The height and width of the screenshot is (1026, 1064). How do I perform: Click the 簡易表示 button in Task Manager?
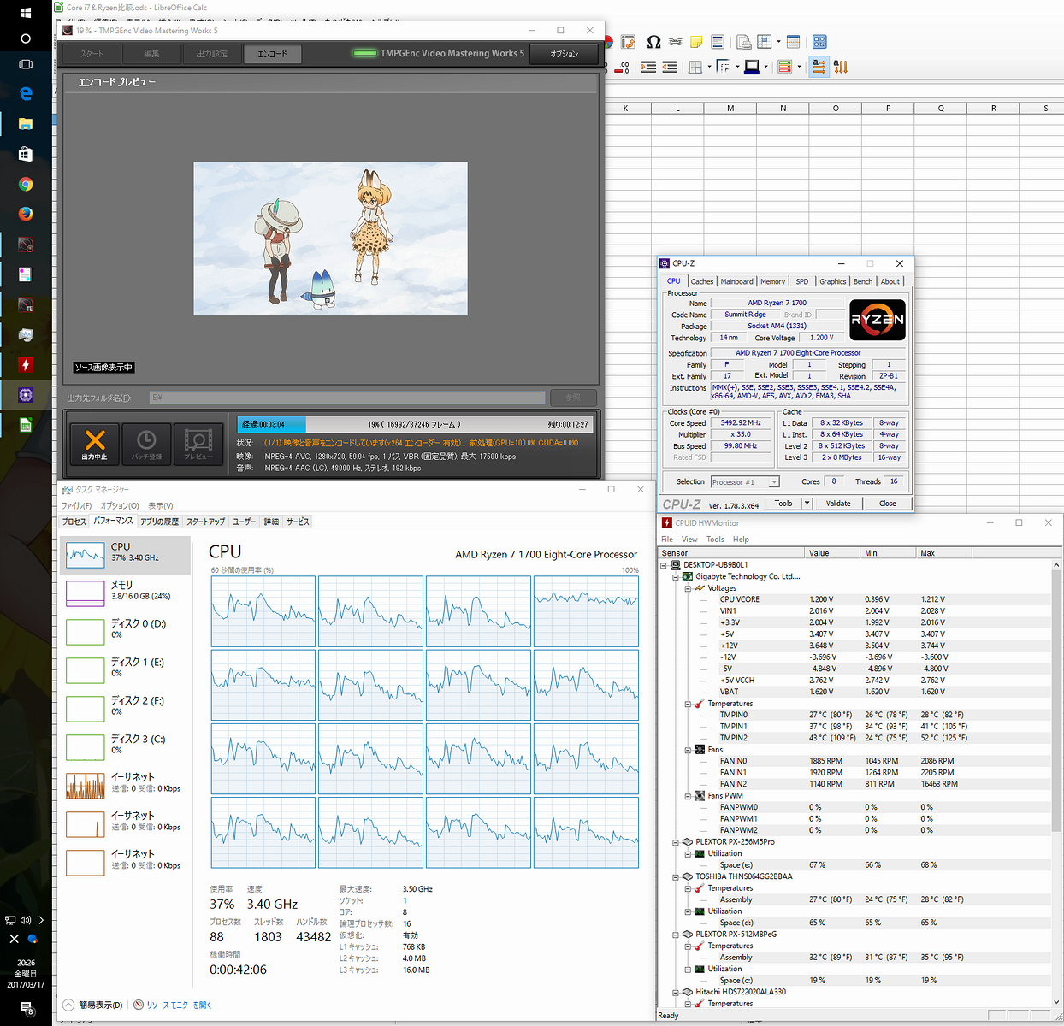click(94, 1005)
